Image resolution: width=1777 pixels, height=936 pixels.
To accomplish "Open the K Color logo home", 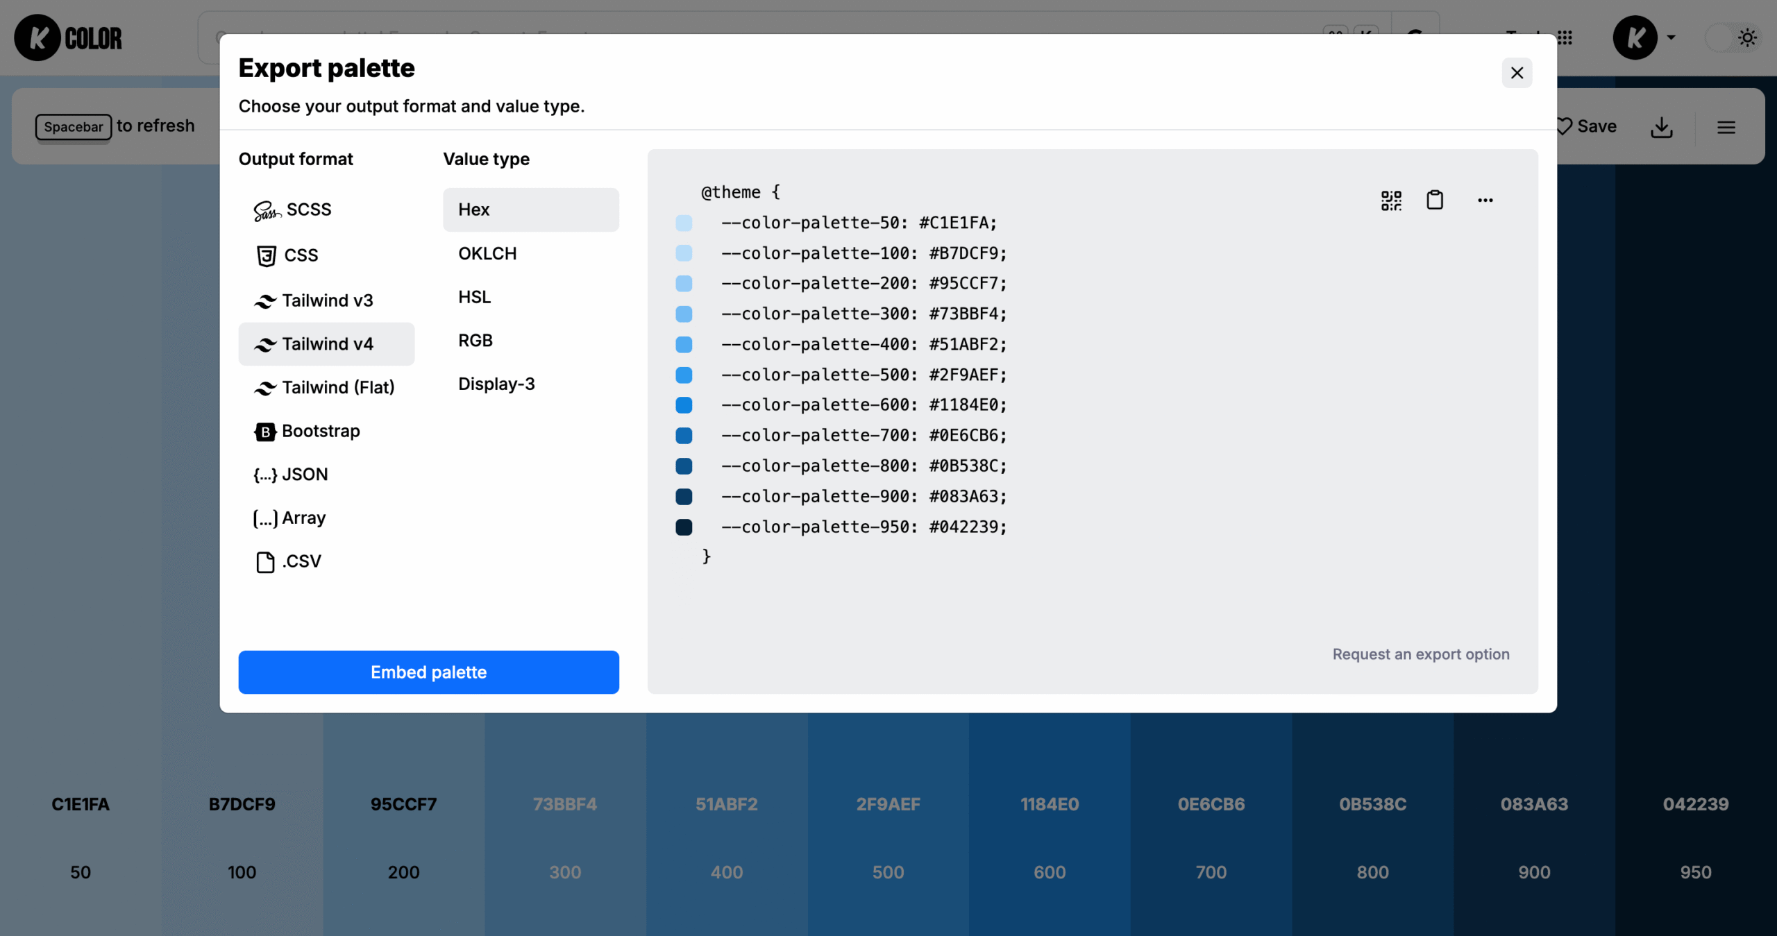I will [x=68, y=38].
